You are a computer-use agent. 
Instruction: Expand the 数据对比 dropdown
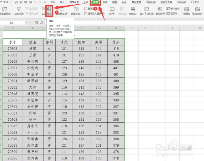81,13
